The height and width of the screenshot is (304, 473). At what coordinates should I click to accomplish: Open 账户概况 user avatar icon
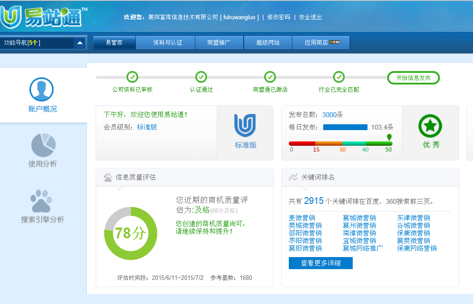42,89
